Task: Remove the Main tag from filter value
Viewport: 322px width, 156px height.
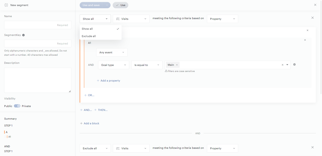Action: click(177, 65)
